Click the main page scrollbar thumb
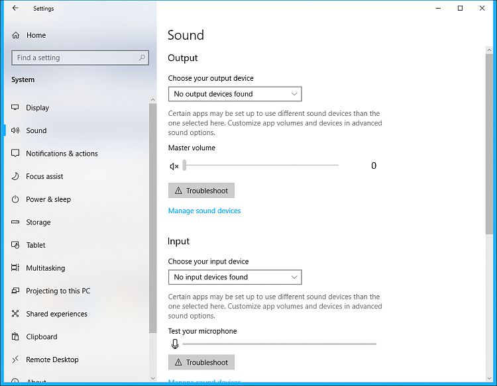 pyautogui.click(x=489, y=144)
